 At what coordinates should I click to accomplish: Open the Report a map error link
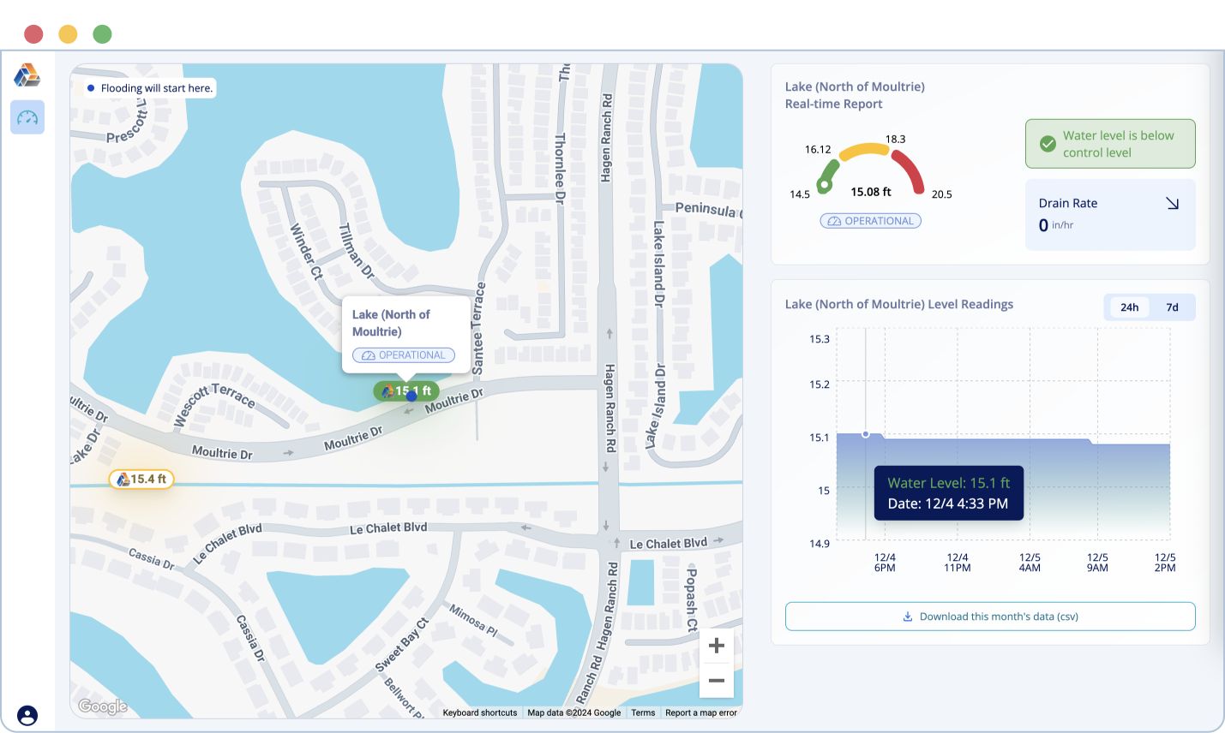pos(701,712)
